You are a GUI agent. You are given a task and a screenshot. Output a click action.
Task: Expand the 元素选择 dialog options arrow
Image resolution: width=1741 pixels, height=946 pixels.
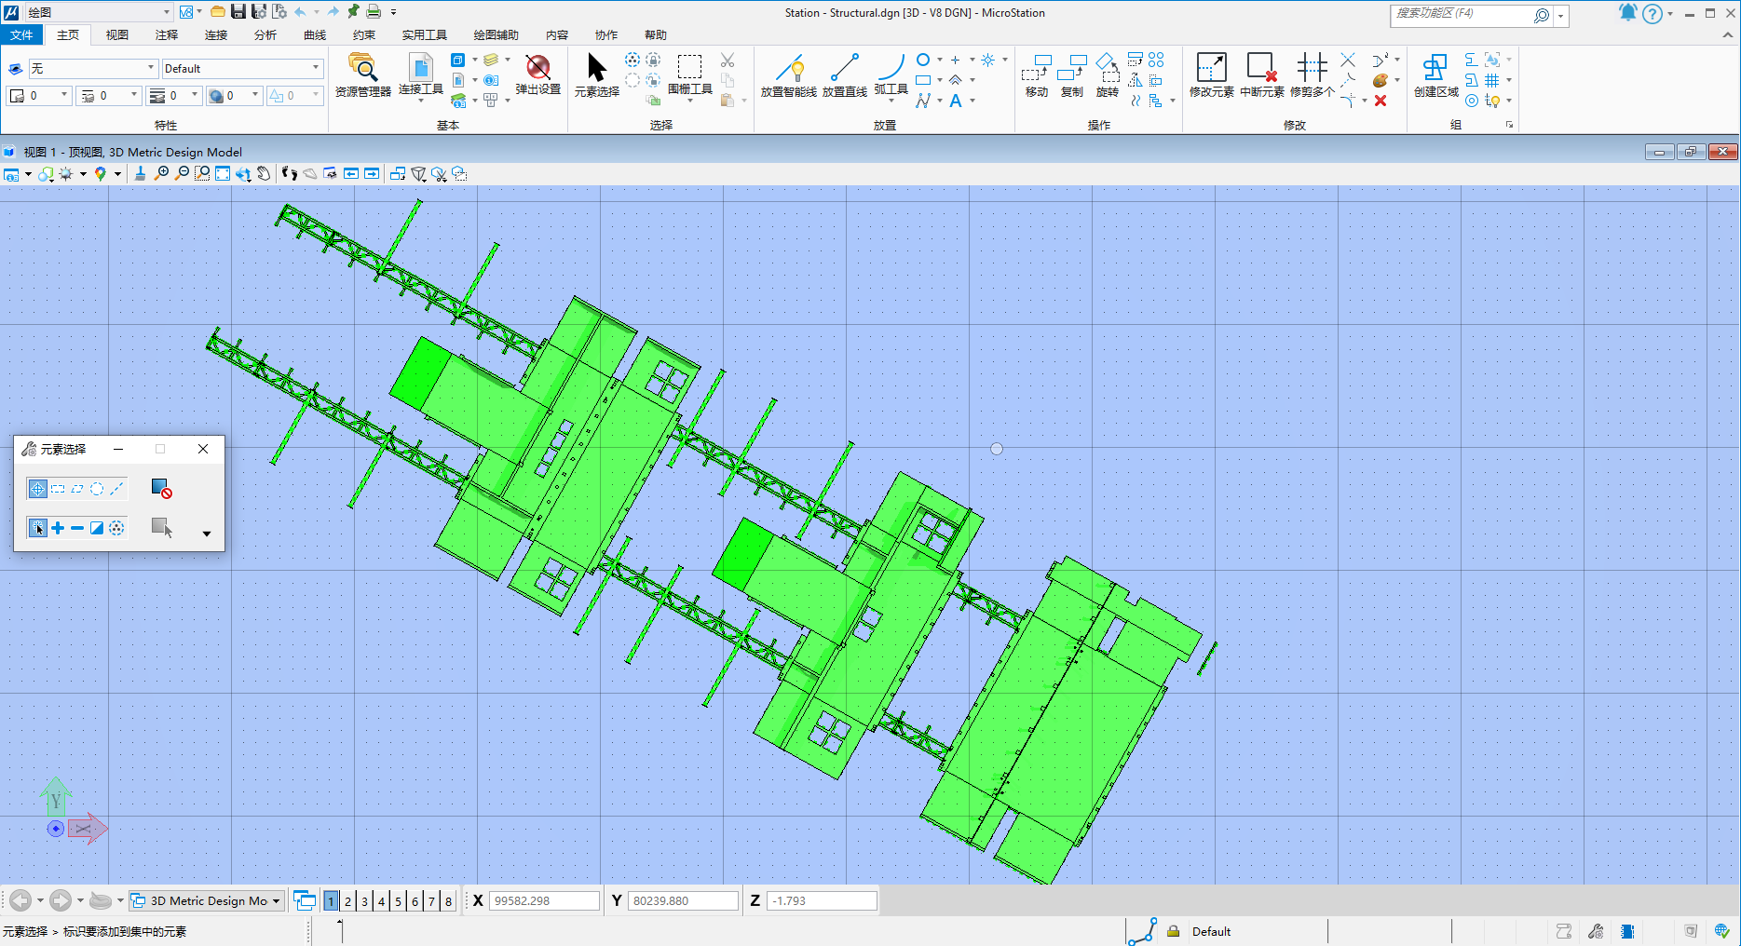pyautogui.click(x=206, y=534)
